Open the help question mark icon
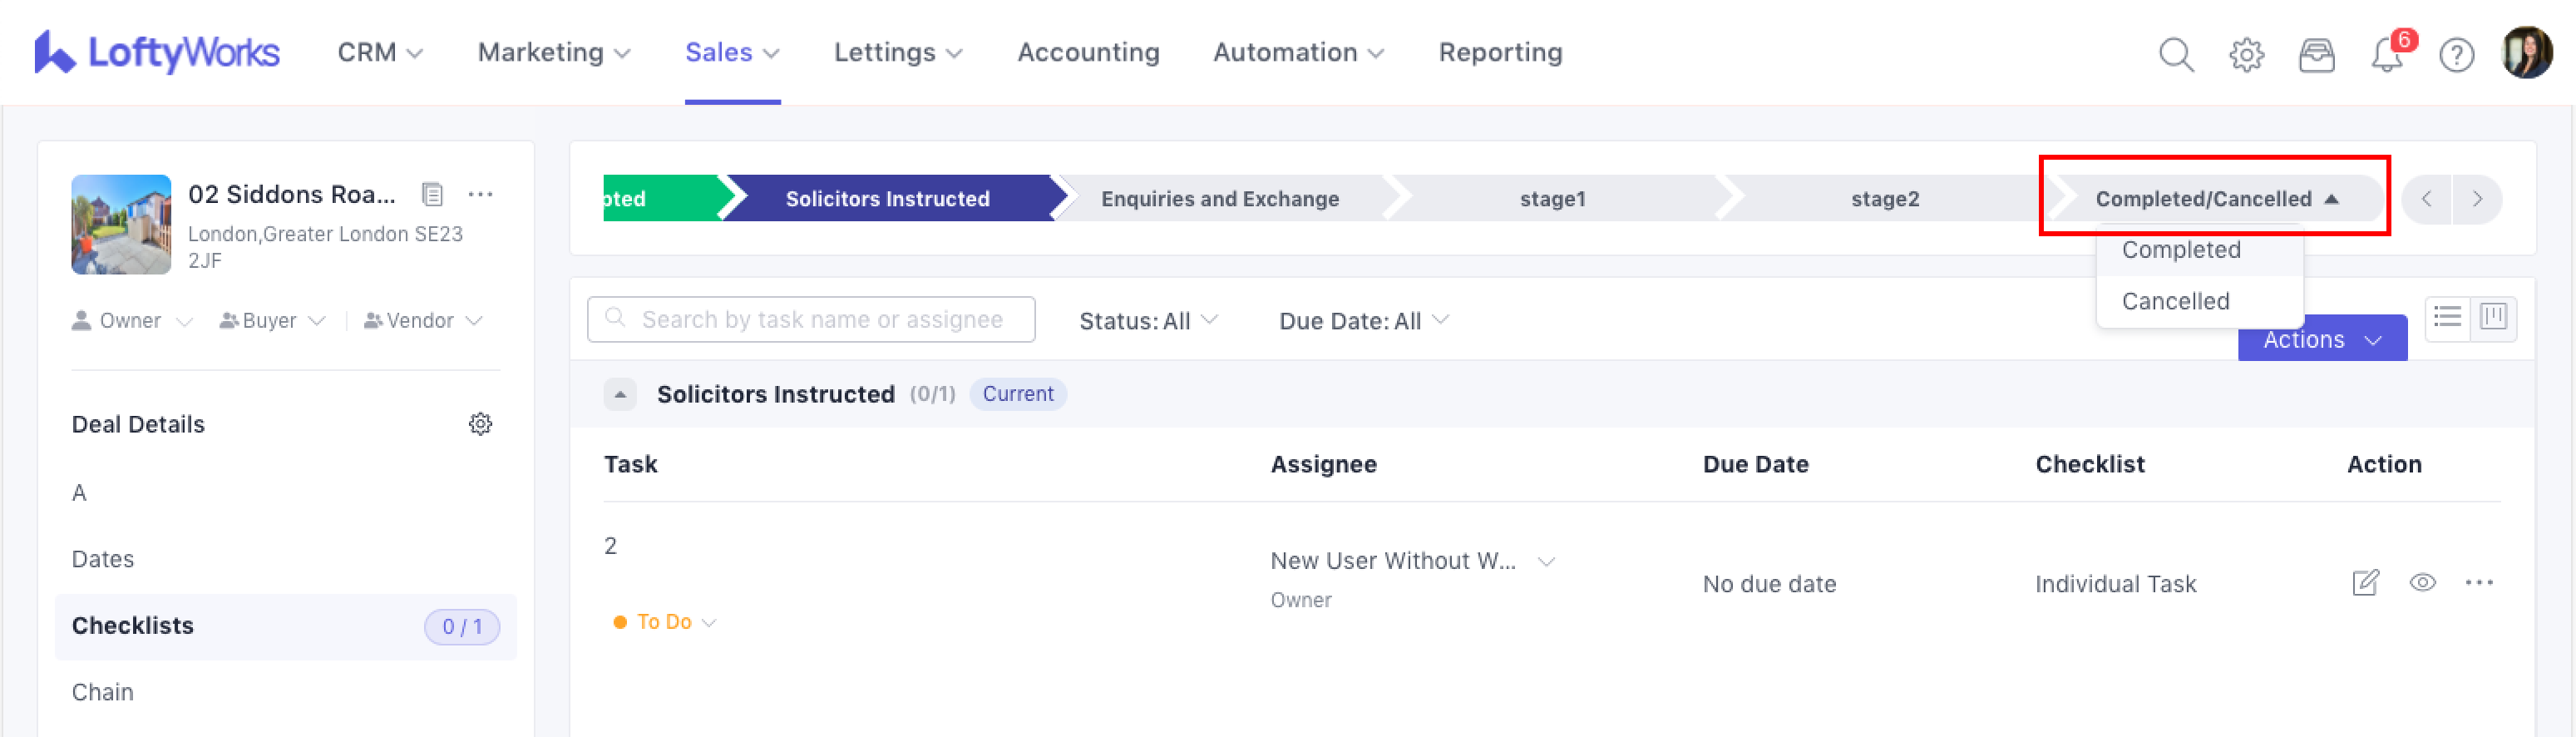Image resolution: width=2576 pixels, height=737 pixels. click(2456, 54)
